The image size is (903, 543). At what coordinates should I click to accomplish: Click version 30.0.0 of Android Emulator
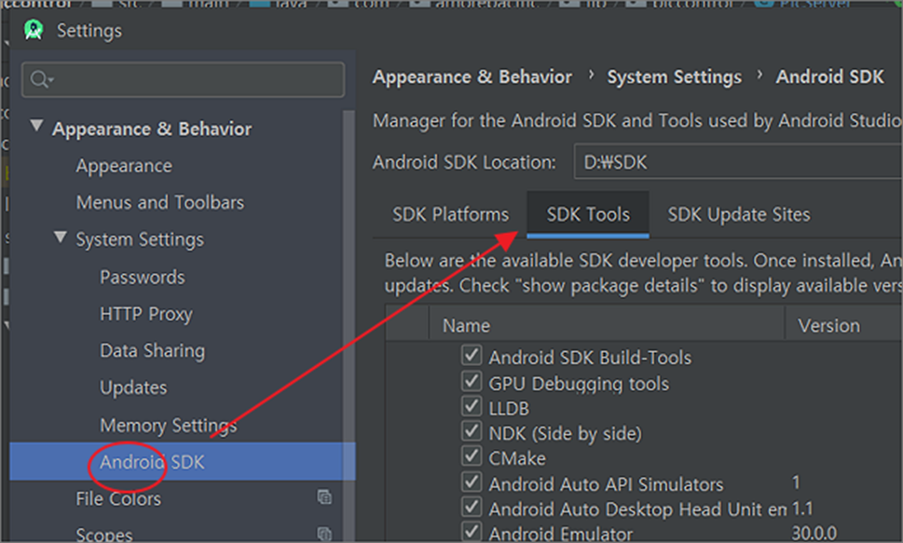tap(814, 533)
